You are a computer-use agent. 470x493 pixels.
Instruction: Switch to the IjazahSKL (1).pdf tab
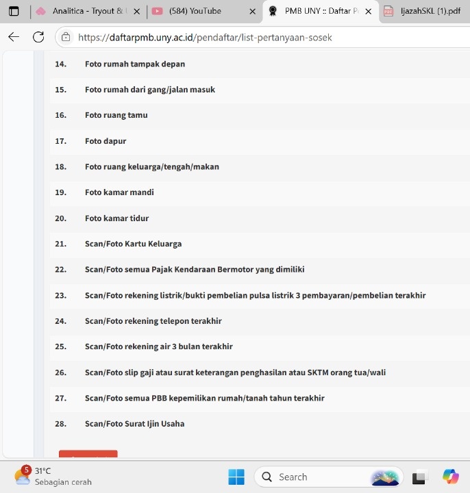425,12
